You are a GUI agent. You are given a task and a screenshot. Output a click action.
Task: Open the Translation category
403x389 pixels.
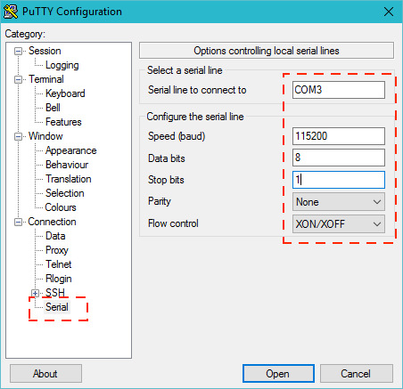point(69,179)
